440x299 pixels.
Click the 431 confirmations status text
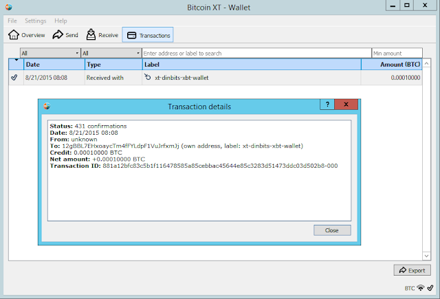(x=100, y=126)
